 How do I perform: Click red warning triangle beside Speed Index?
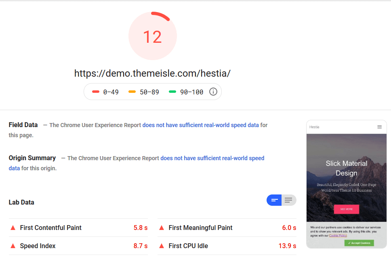[13, 246]
